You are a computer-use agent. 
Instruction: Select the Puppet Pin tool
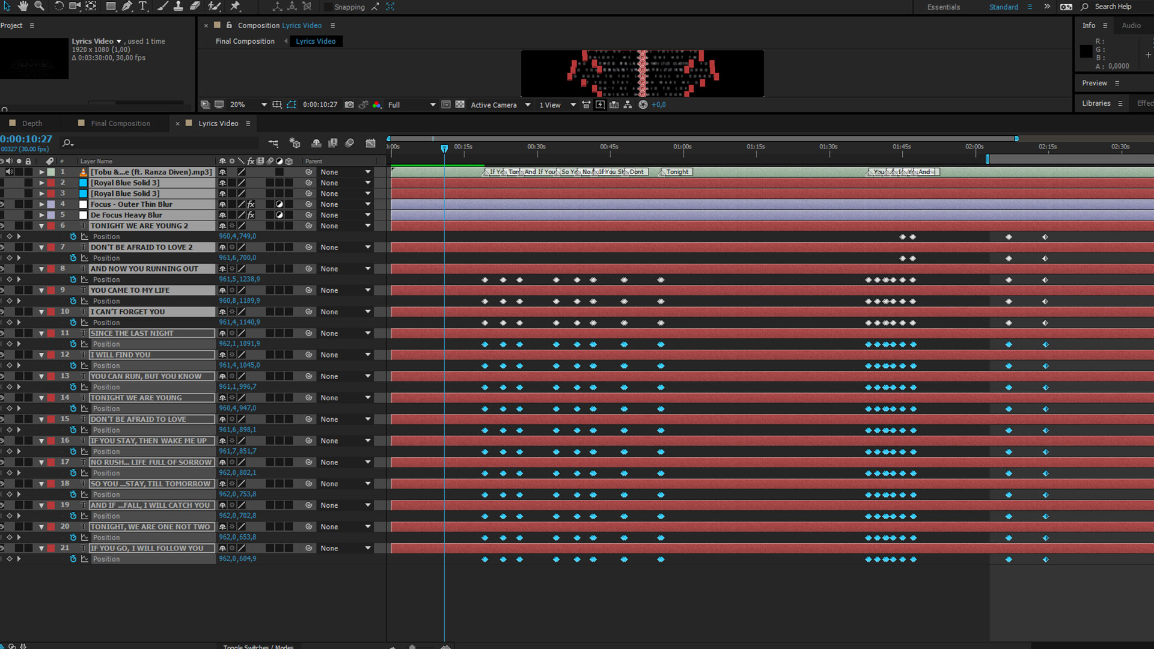coord(236,6)
